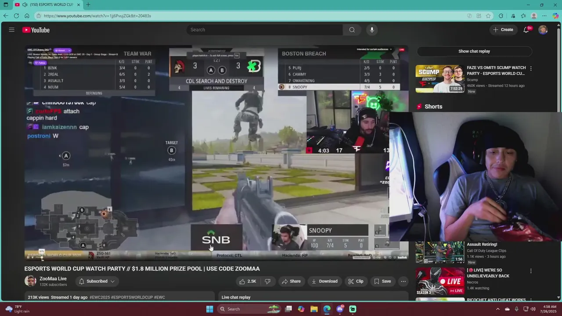Viewport: 562px width, 316px height.
Task: Open File Explorer from taskbar
Action: coord(314,309)
